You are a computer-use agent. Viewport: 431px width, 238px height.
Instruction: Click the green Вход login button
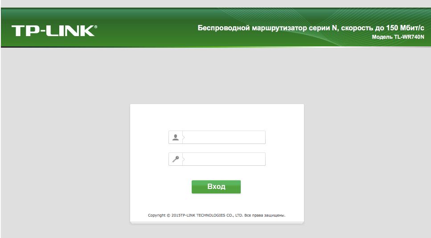pyautogui.click(x=216, y=187)
